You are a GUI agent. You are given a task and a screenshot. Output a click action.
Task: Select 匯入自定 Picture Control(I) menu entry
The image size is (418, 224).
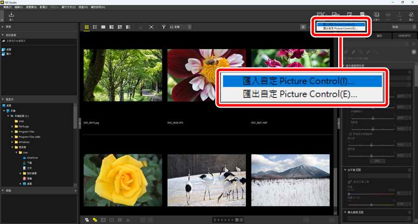[301, 81]
